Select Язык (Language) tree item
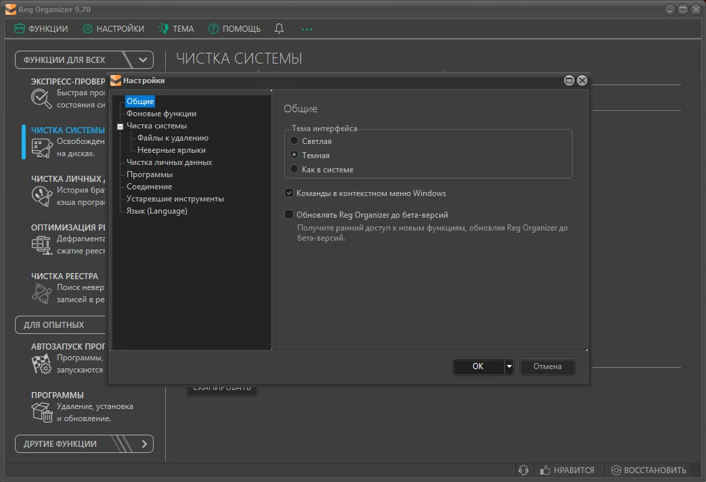 coord(156,210)
